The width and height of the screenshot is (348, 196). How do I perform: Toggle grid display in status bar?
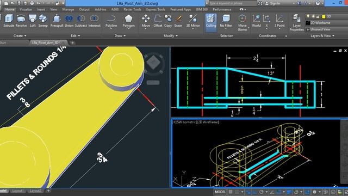point(231,192)
